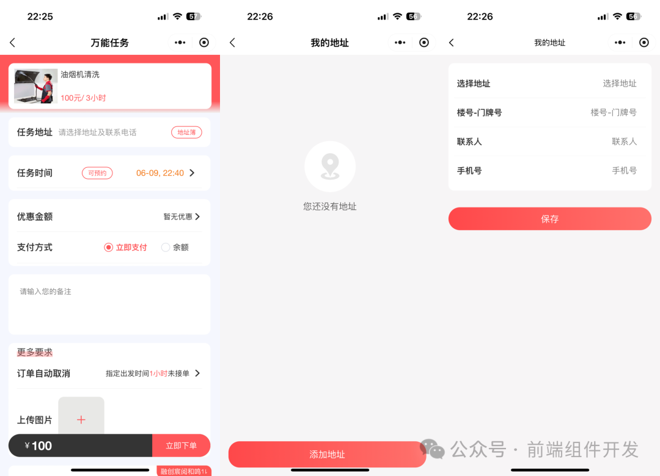The height and width of the screenshot is (476, 660).
Task: Tap the 油烟机清洗 service title
Action: (x=80, y=74)
